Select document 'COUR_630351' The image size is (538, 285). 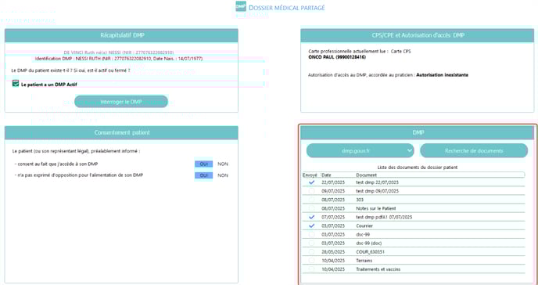(370, 251)
